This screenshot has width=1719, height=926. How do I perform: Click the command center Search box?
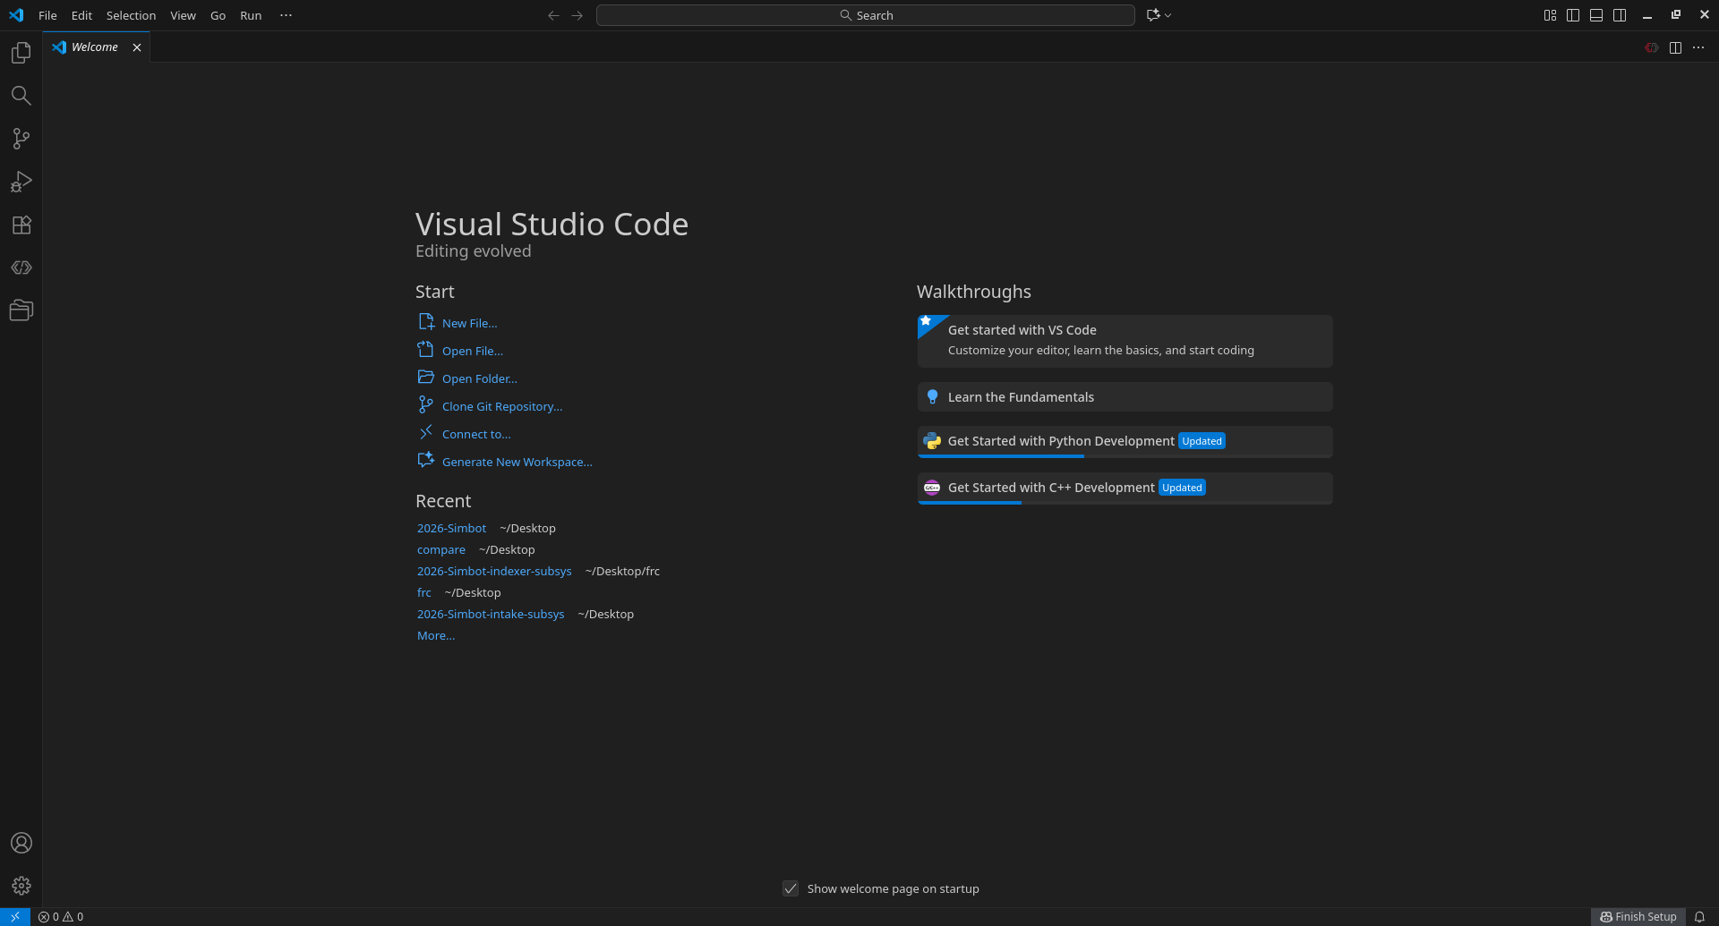[866, 15]
